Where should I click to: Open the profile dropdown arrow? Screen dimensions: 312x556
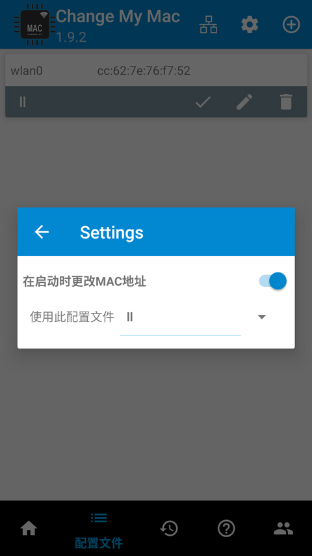click(262, 317)
